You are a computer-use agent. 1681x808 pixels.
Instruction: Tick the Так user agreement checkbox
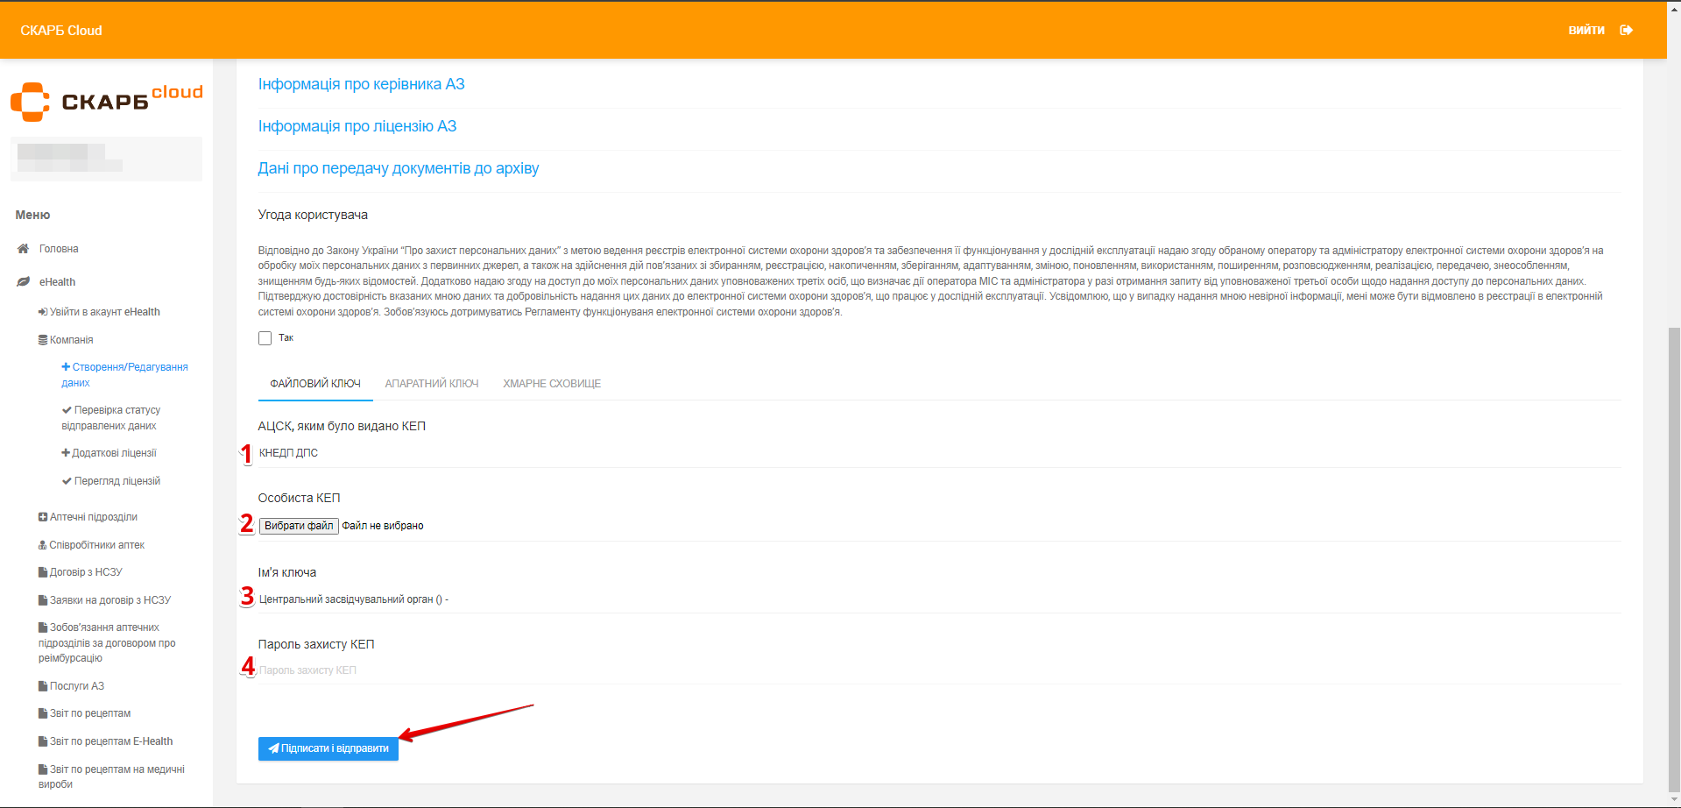coord(265,338)
